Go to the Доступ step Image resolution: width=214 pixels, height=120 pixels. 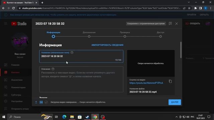(160, 35)
